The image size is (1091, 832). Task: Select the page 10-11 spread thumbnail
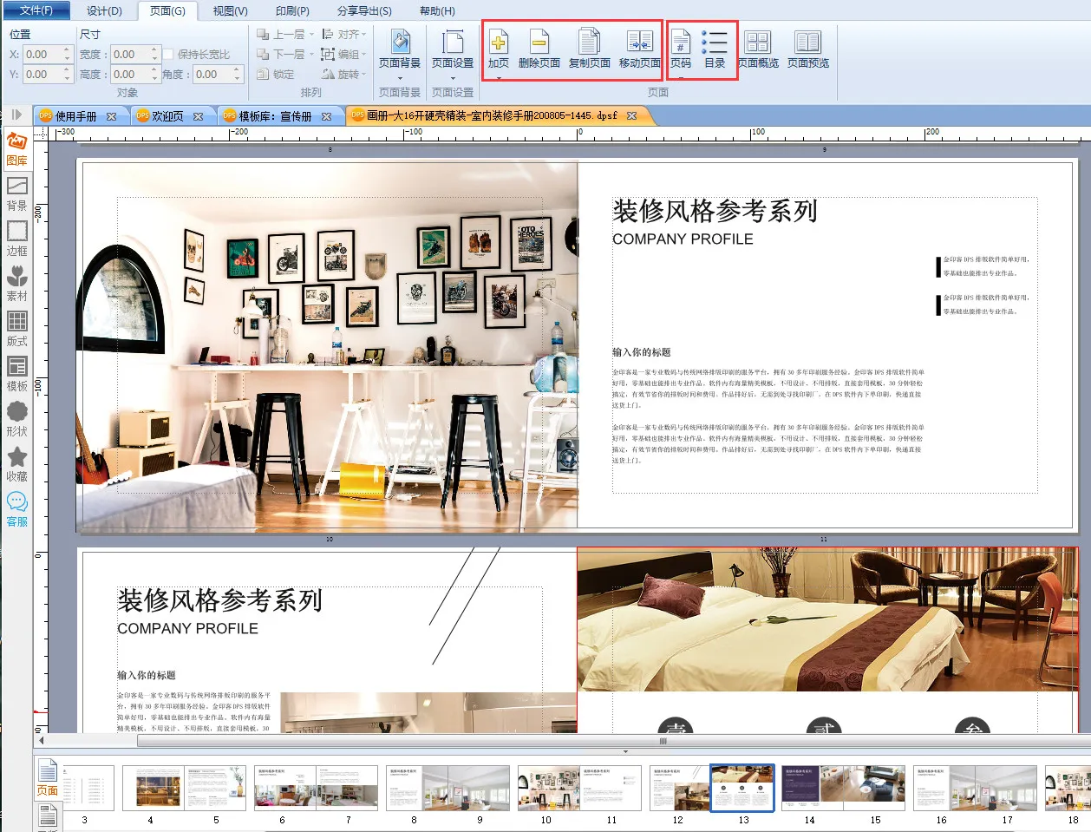579,788
